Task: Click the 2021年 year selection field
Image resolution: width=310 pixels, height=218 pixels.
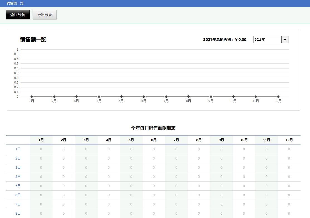Action: (x=267, y=39)
